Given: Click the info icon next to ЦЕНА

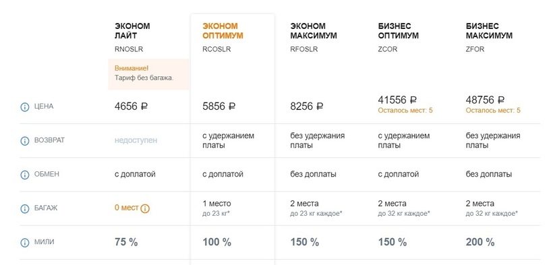Looking at the screenshot, I should coord(25,107).
